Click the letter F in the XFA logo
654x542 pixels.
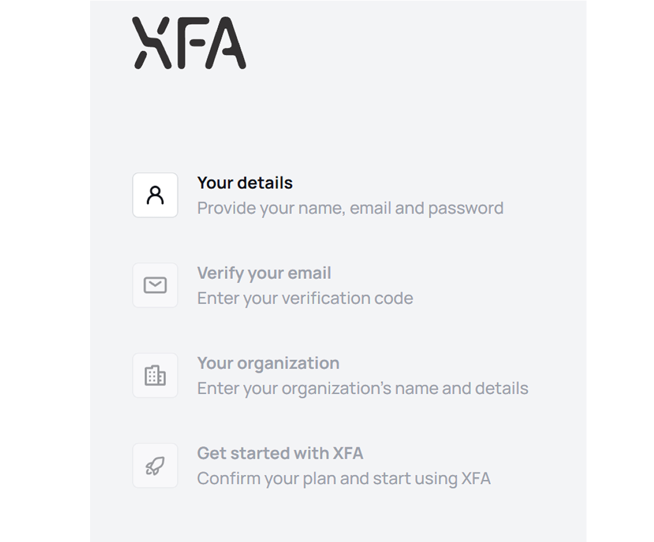coord(190,43)
